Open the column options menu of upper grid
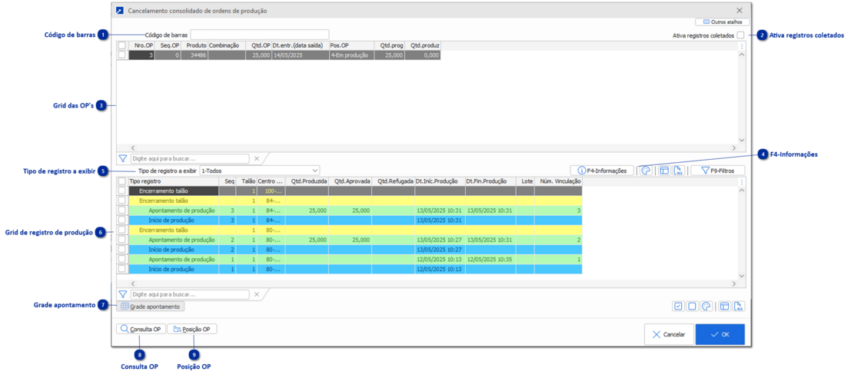This screenshot has height=378, width=851. 742,46
